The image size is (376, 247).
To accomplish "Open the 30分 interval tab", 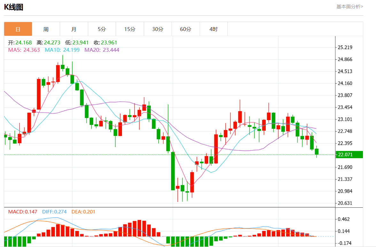I will click(158, 29).
